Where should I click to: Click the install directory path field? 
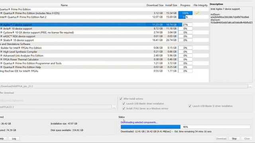click(56, 107)
